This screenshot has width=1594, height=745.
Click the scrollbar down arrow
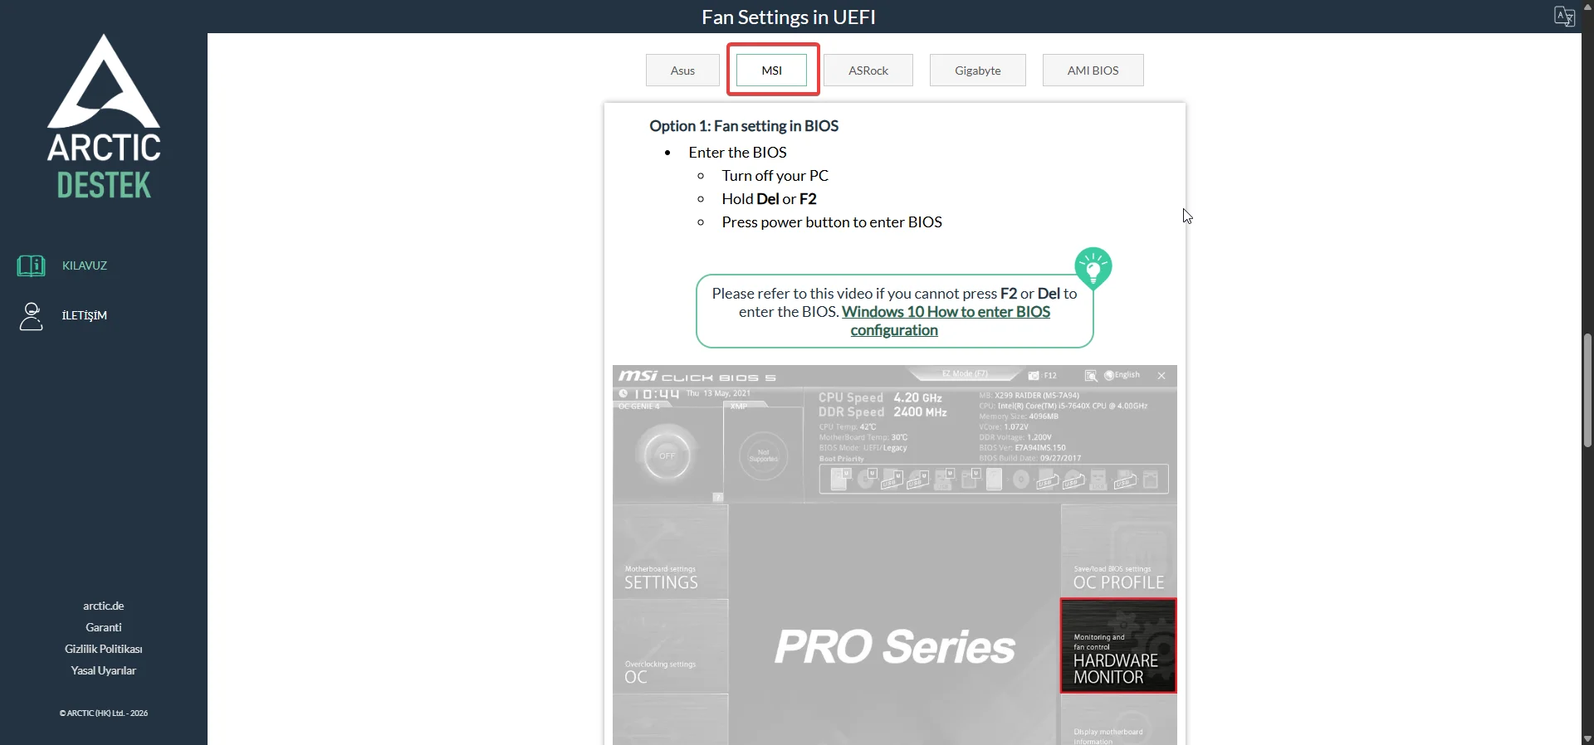[1587, 738]
